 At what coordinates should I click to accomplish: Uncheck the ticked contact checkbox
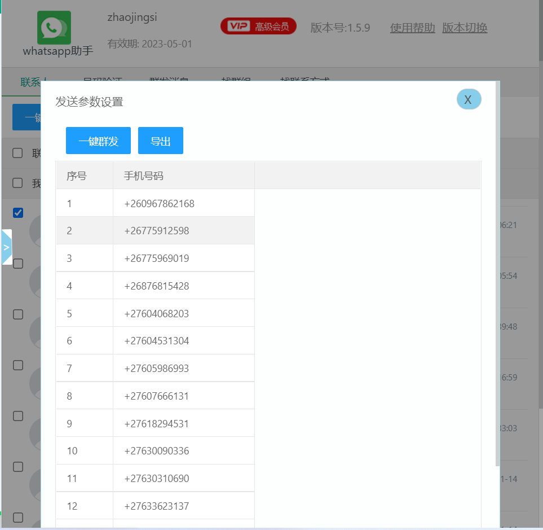coord(18,213)
